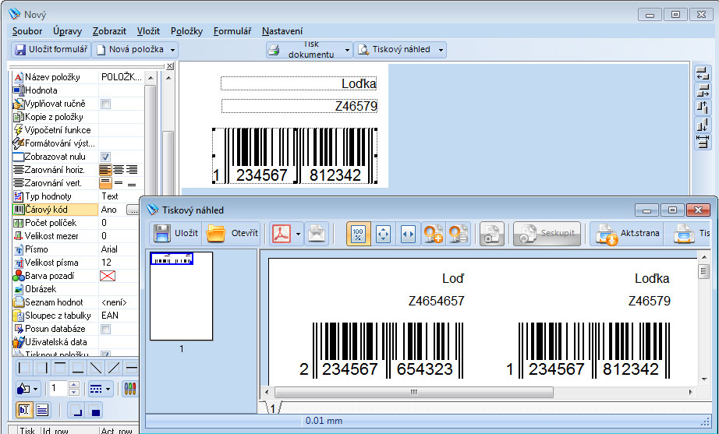Click the second alignment icon in right sidebar
Screen dimensions: 719x434
pos(703,90)
